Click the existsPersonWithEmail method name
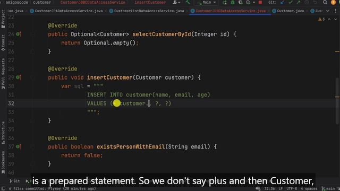Image resolution: width=340 pixels, height=191 pixels. 131,147
